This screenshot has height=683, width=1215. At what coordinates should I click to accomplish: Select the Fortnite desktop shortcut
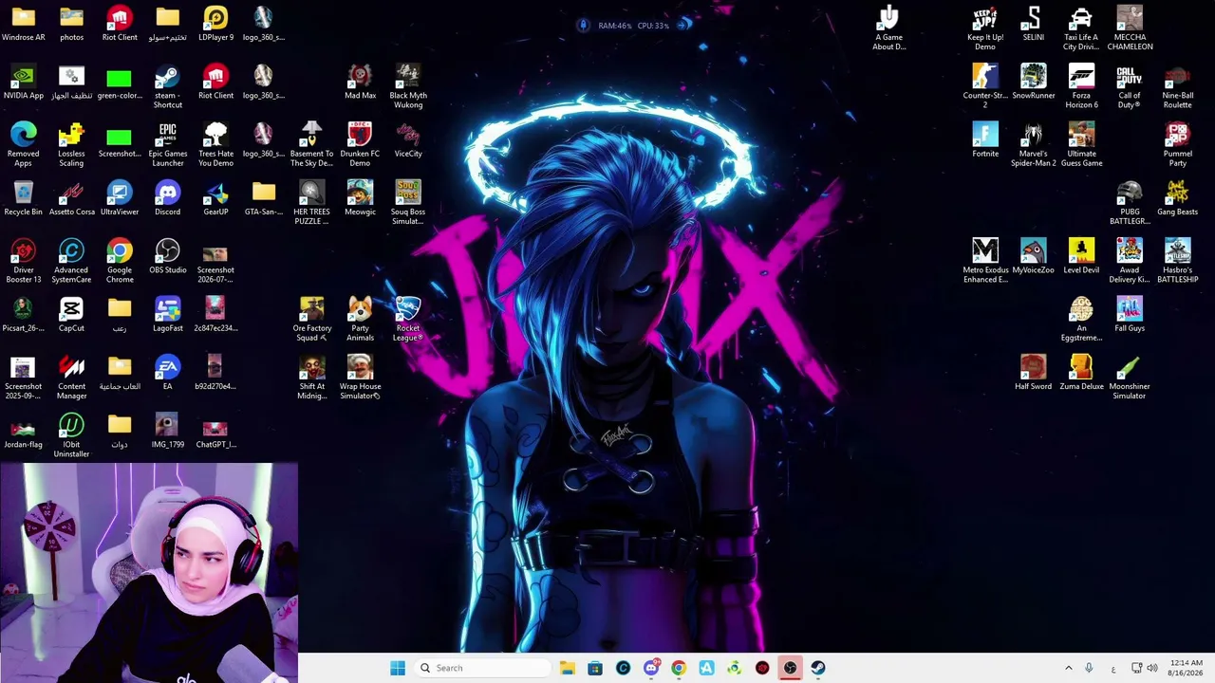pos(985,140)
